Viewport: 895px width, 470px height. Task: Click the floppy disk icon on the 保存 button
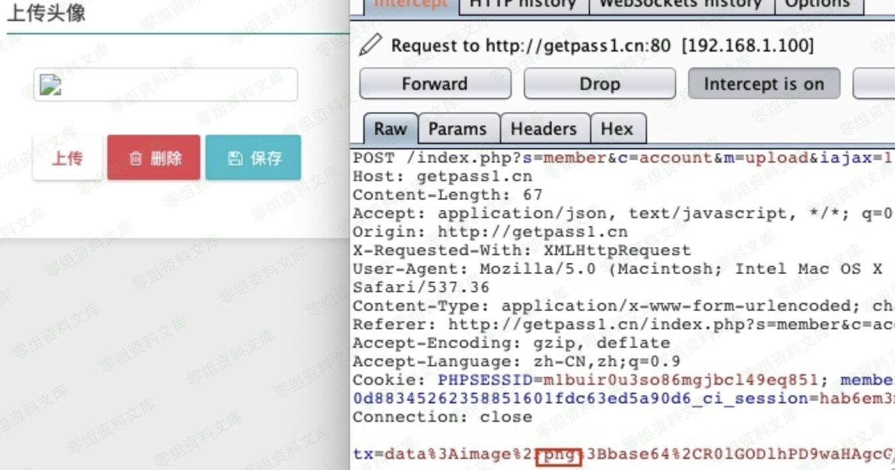(x=235, y=158)
